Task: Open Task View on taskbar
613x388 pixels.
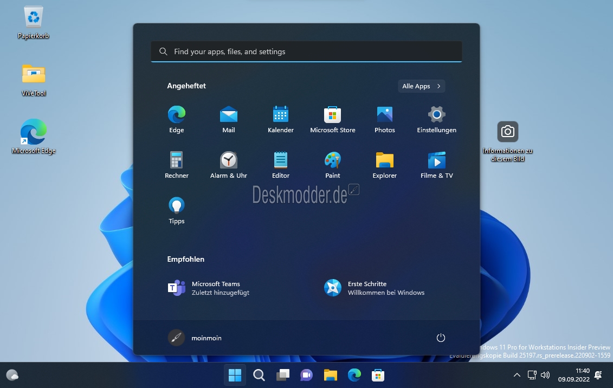Action: click(x=283, y=375)
